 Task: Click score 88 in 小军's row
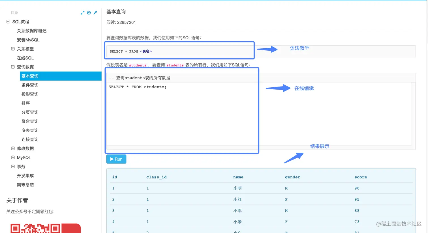click(x=357, y=211)
